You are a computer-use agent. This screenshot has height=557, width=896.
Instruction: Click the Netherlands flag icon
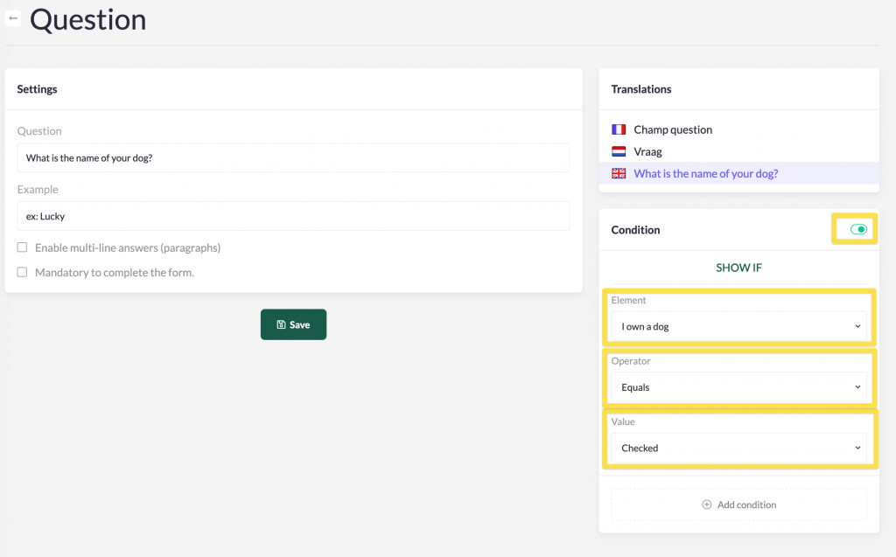pos(619,151)
